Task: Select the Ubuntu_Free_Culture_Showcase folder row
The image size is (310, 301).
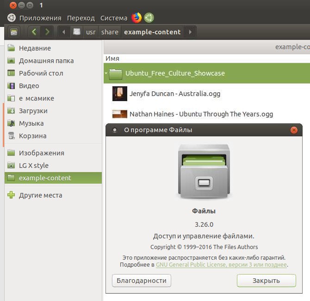Action: (207, 73)
